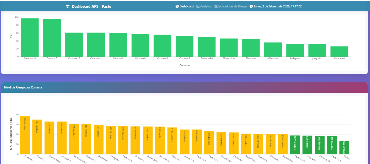Select the Mapachico bar showing 937 familias
370x164 pixels.
(246, 144)
